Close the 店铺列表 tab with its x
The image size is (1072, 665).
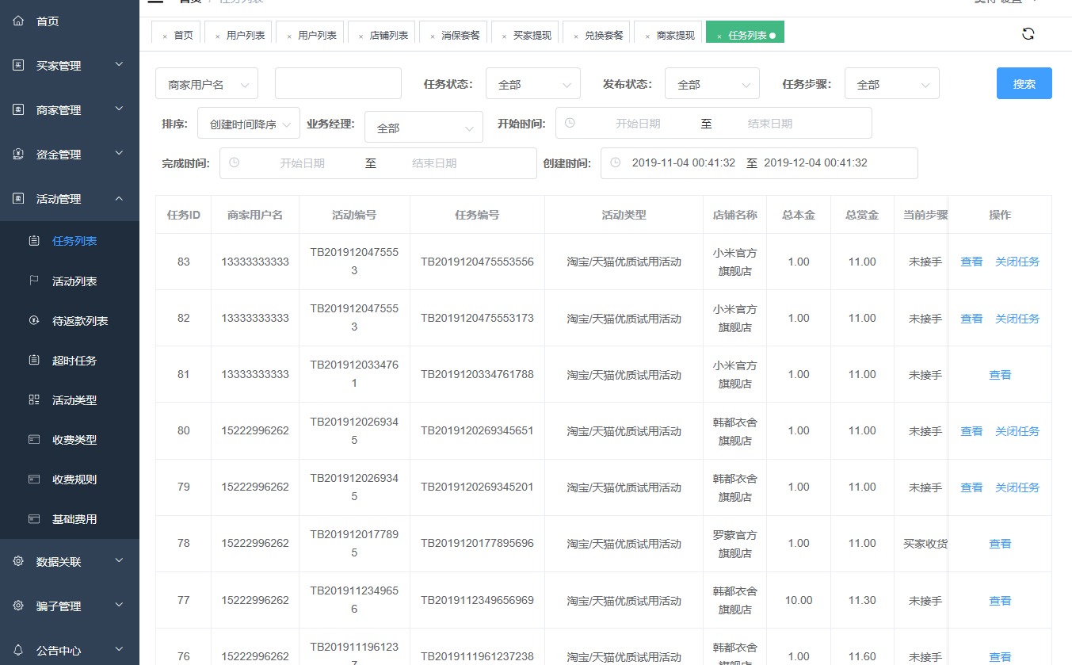click(361, 36)
